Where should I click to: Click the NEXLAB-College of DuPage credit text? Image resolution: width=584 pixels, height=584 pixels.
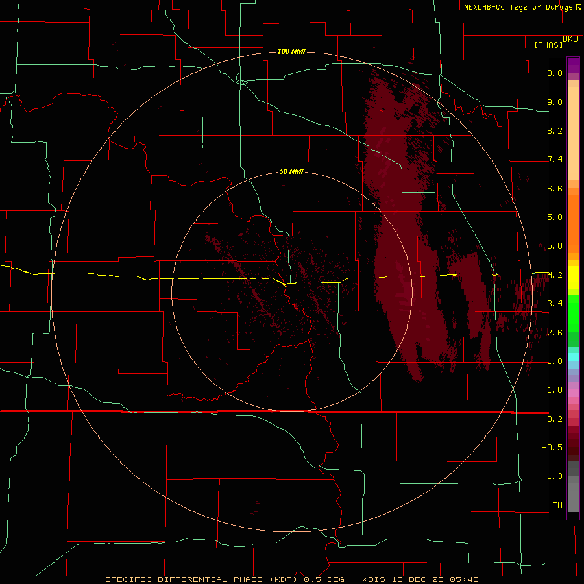(x=518, y=7)
